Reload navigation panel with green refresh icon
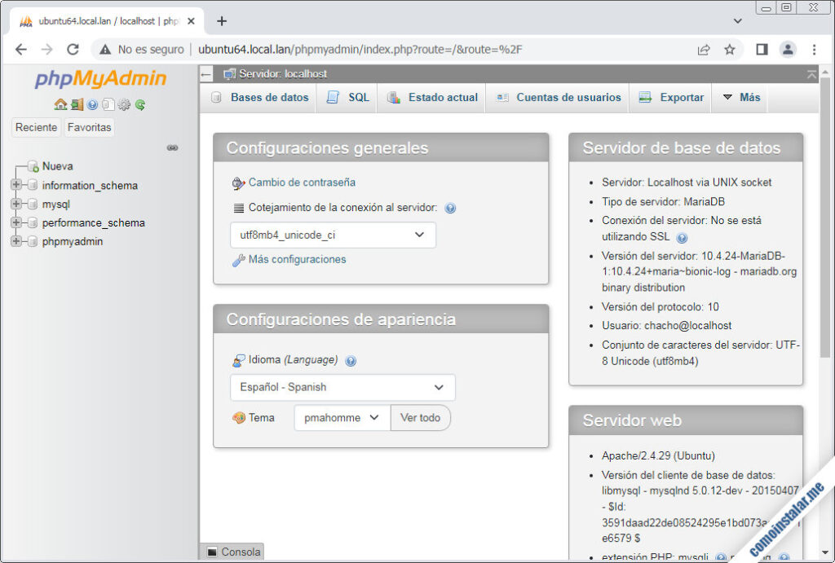 click(x=140, y=104)
